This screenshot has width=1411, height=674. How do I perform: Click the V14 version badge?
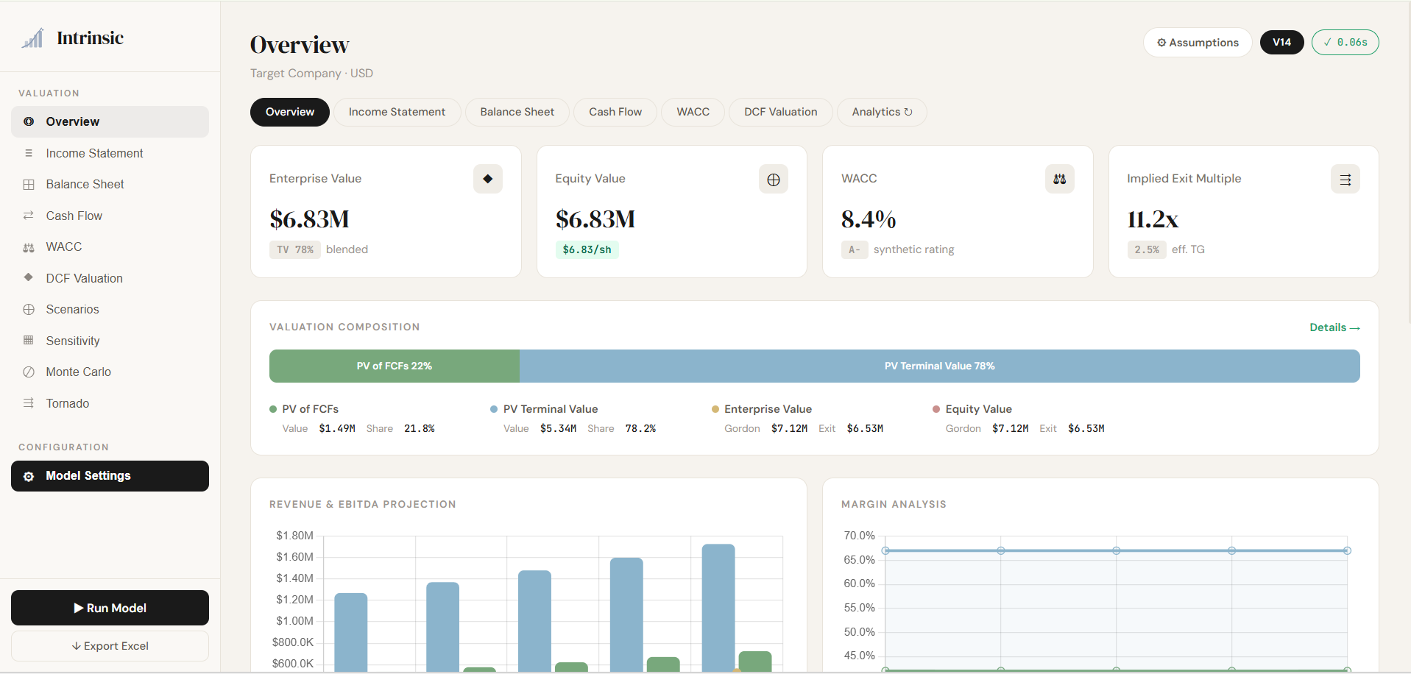pyautogui.click(x=1282, y=43)
